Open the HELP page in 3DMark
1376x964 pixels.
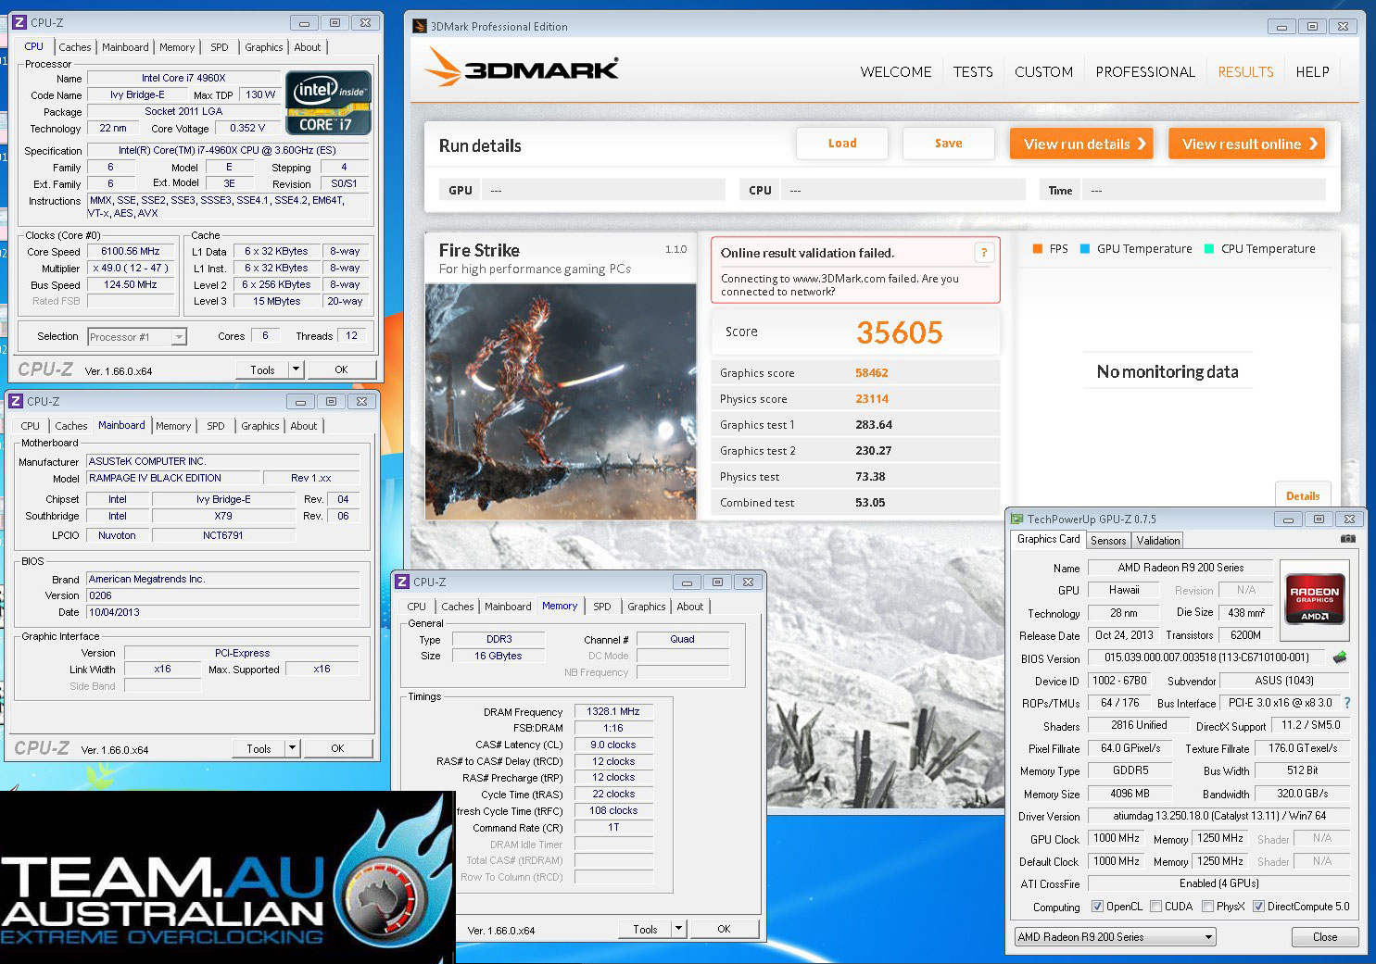[1312, 71]
